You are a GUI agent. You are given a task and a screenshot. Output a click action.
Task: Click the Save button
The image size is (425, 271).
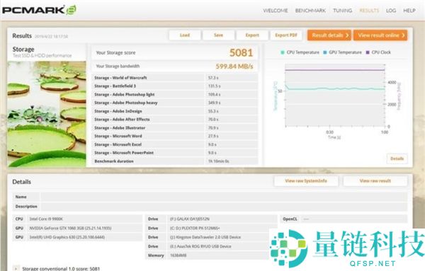218,35
